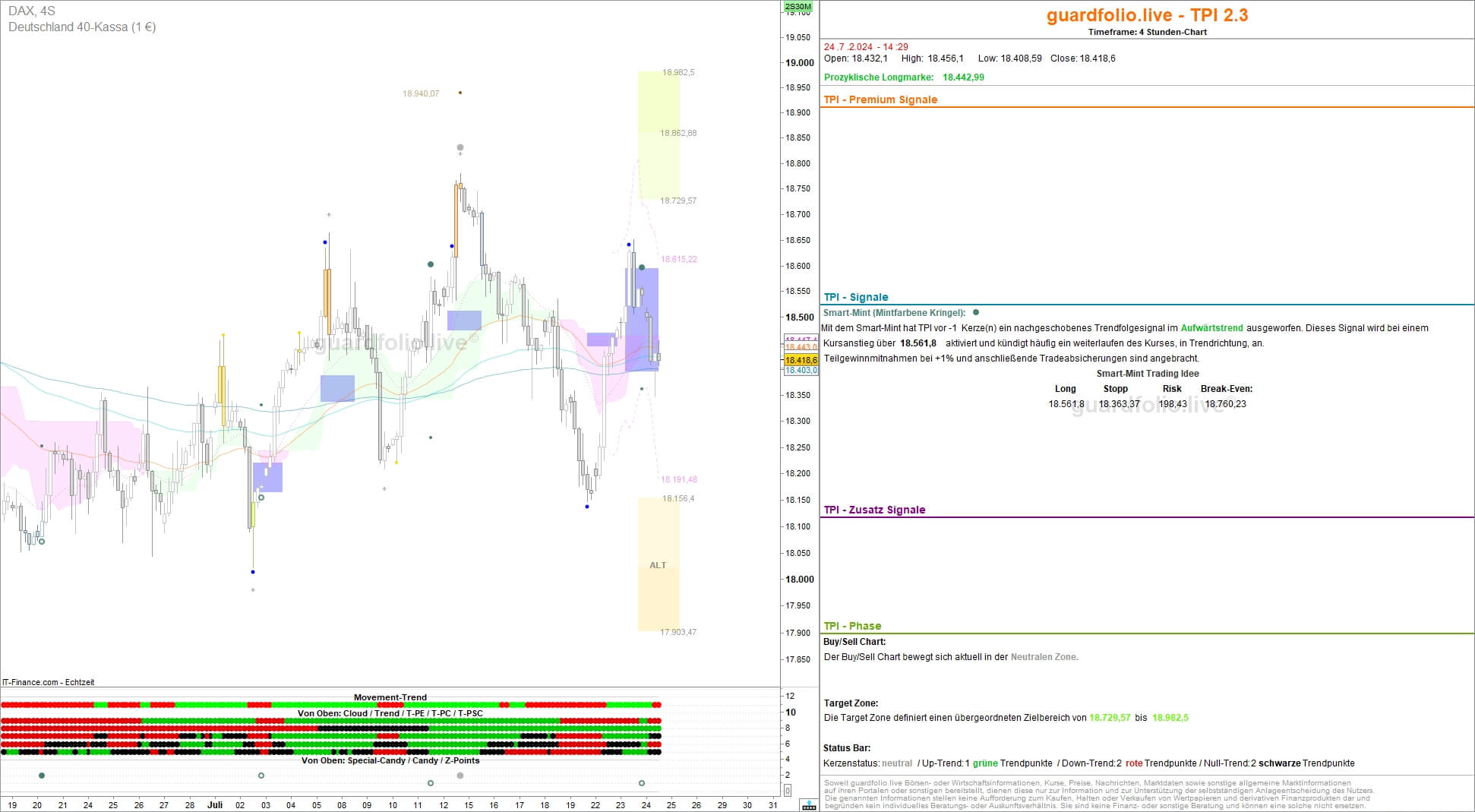Click the rote Trendpunkte text
This screenshot has width=1475, height=812.
1163,763
